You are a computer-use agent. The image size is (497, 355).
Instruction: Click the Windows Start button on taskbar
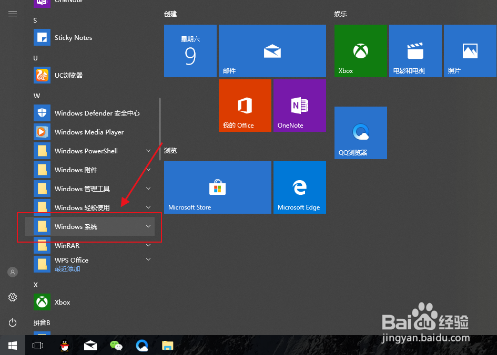click(13, 346)
